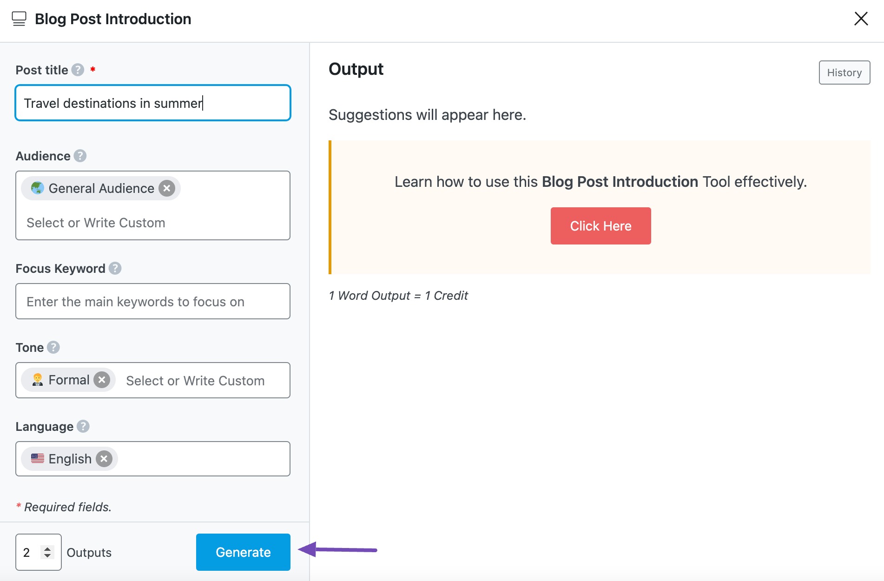Open the output History
Viewport: 884px width, 581px height.
(x=844, y=73)
